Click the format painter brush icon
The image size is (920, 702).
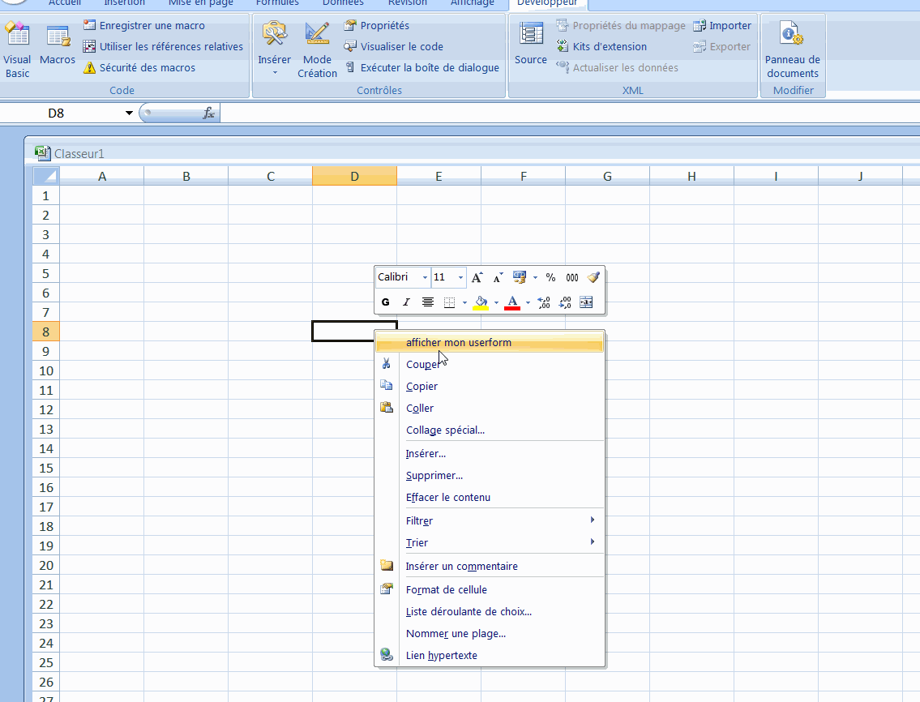[x=593, y=277]
